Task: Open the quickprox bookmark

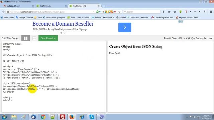Action: (55, 17)
